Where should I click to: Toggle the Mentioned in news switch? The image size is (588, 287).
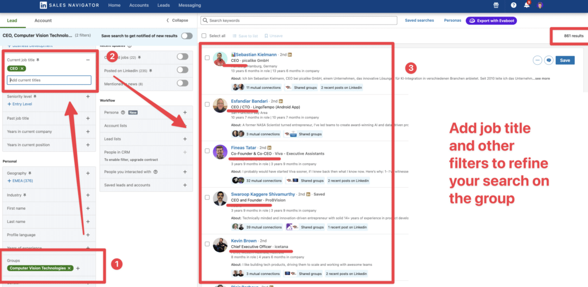point(183,83)
